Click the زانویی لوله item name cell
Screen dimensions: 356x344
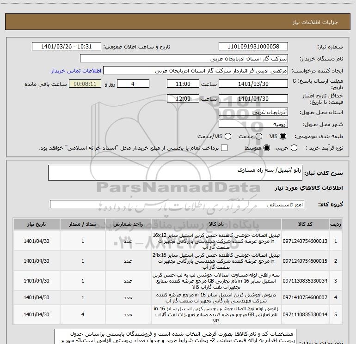pyautogui.click(x=216, y=314)
